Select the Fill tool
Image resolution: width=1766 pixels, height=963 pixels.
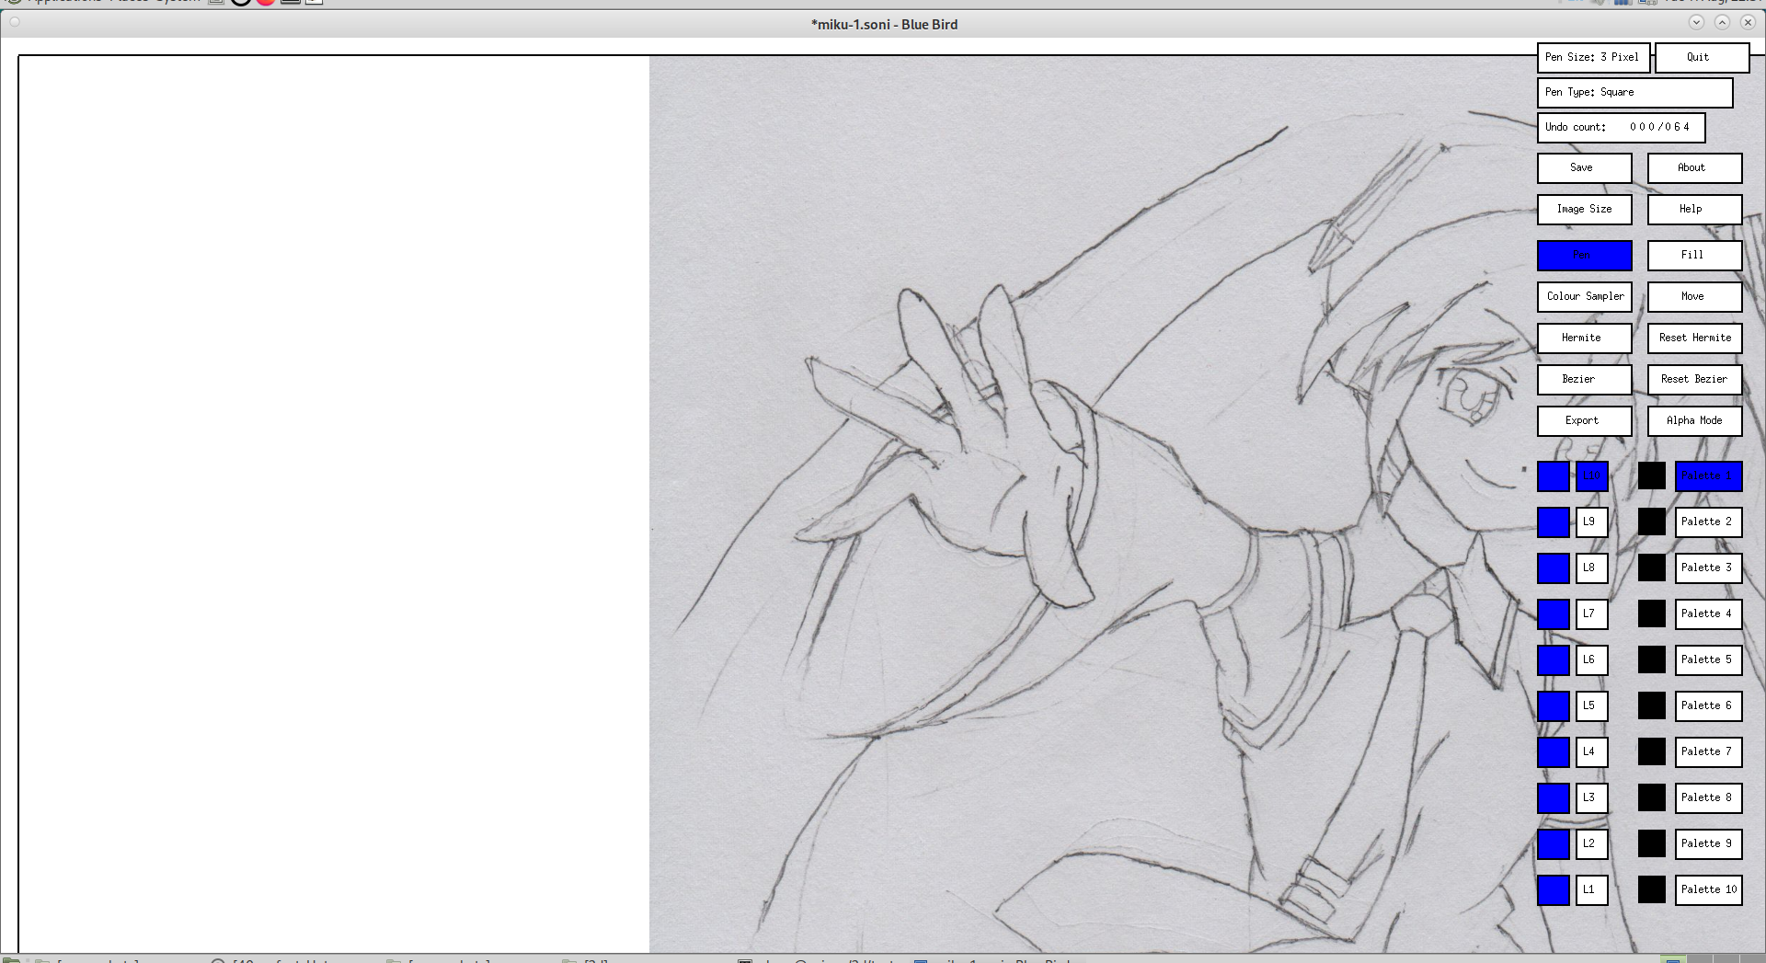pos(1694,256)
